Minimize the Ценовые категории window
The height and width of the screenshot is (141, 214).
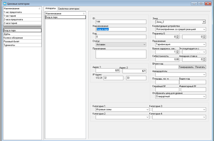[194, 4]
